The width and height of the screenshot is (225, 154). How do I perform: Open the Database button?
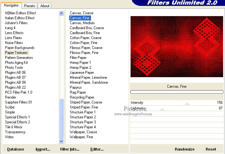click(x=16, y=149)
